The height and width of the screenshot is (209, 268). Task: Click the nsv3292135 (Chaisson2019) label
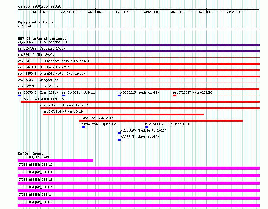pos(43,99)
